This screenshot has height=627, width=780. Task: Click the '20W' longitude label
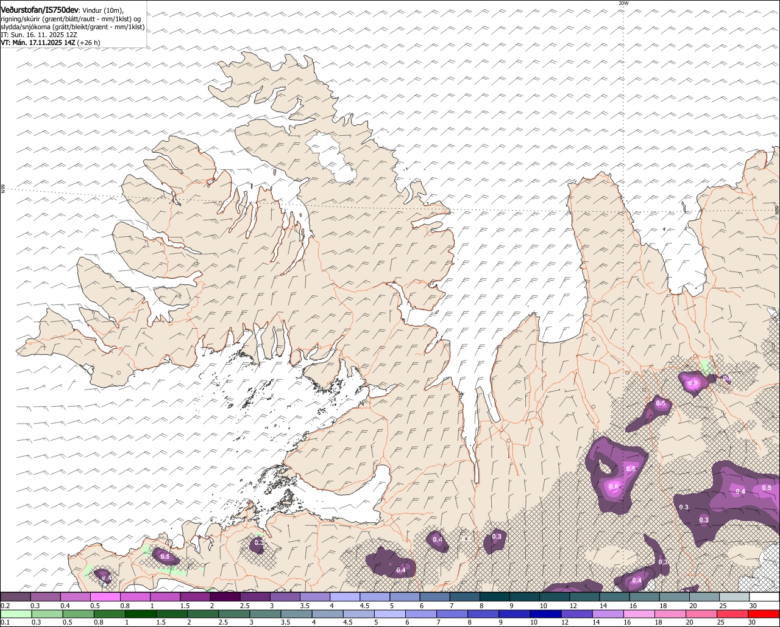(623, 3)
